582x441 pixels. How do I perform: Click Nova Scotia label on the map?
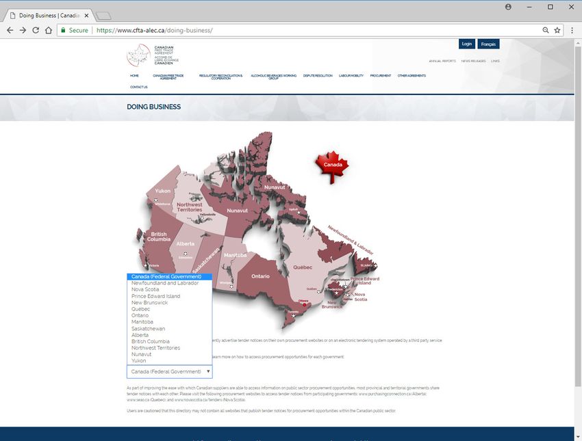pos(360,297)
